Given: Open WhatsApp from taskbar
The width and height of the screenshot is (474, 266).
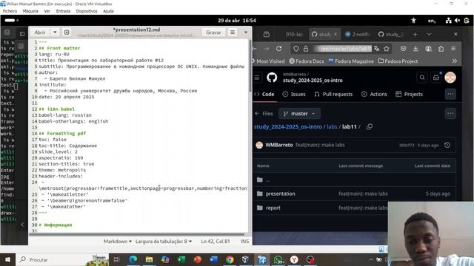Looking at the screenshot, I should pos(278,259).
